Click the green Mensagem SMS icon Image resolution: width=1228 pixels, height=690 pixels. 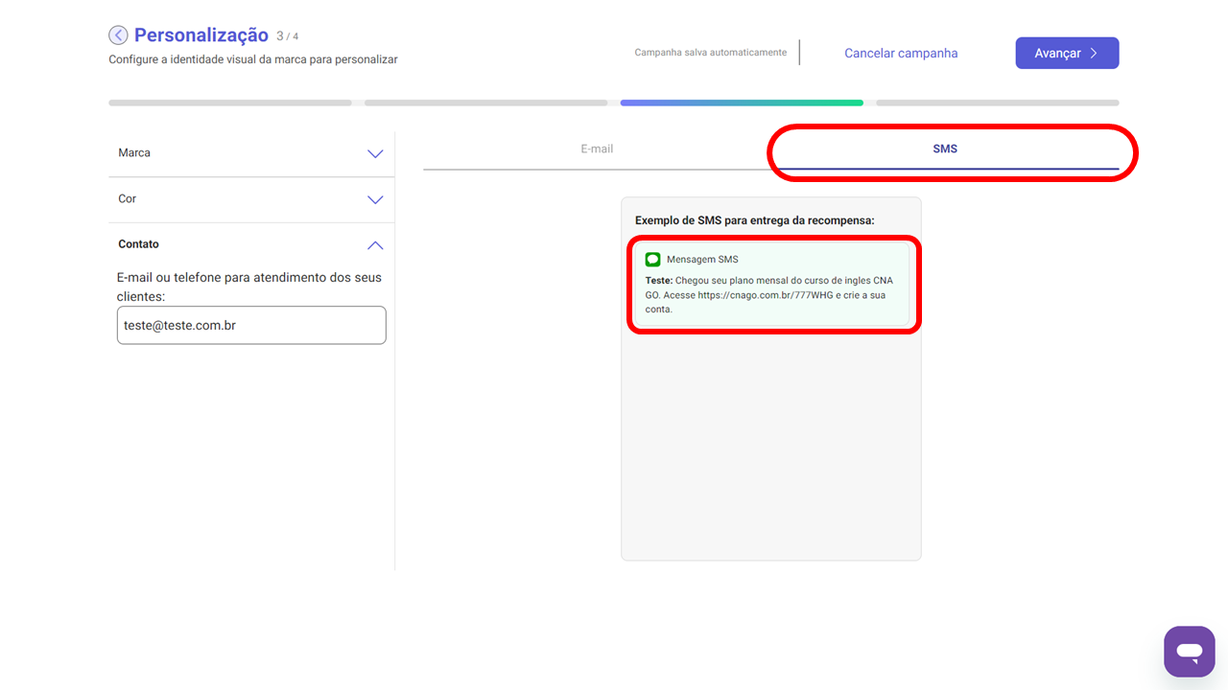pos(652,260)
